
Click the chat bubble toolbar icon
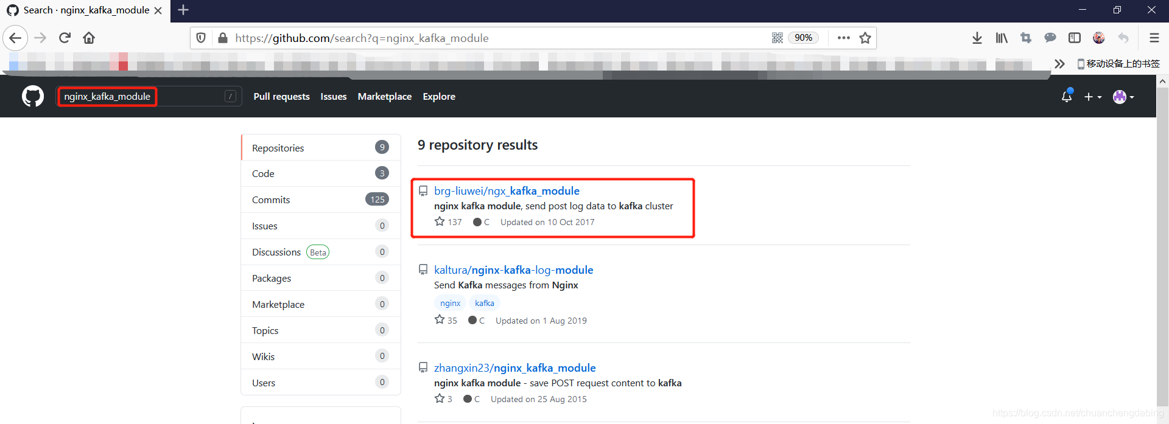pyautogui.click(x=1050, y=38)
